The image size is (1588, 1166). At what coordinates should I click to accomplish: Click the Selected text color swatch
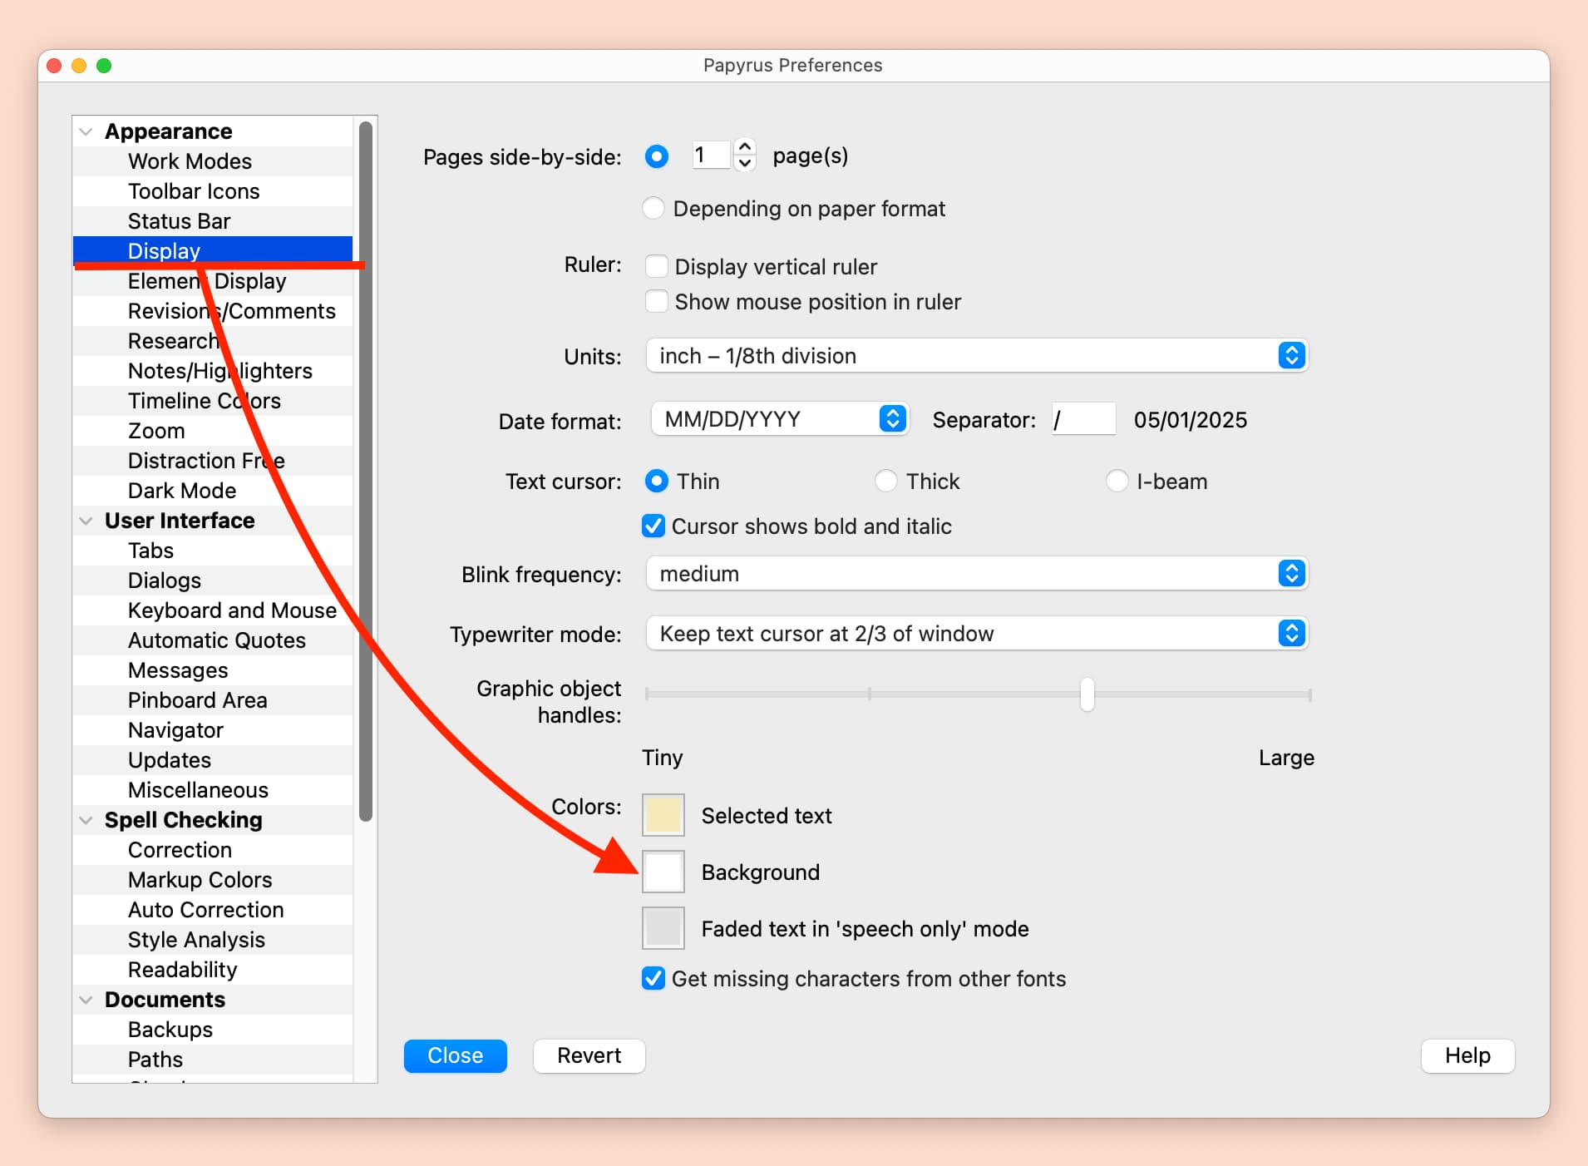click(663, 815)
